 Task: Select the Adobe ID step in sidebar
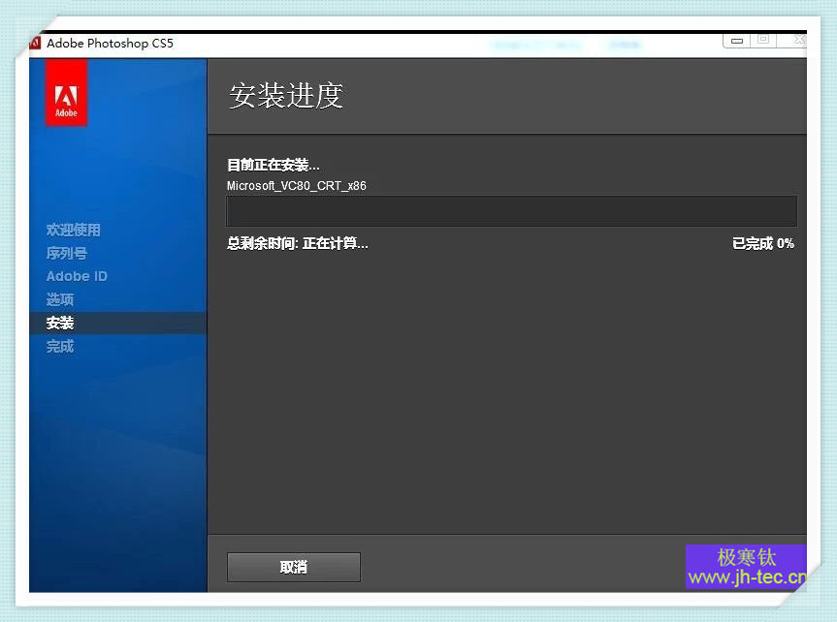point(77,276)
